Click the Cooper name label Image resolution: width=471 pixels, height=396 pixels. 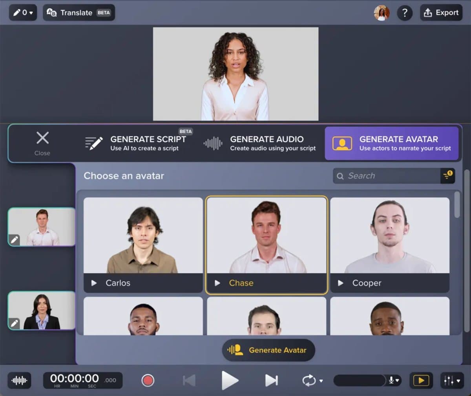(367, 283)
